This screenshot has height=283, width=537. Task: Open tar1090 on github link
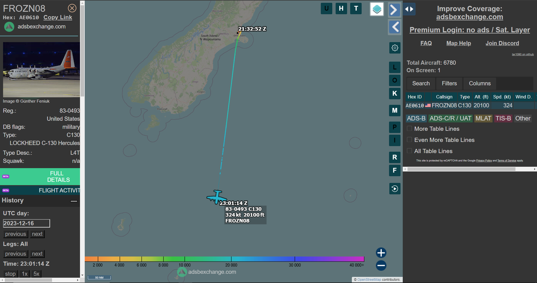[523, 54]
